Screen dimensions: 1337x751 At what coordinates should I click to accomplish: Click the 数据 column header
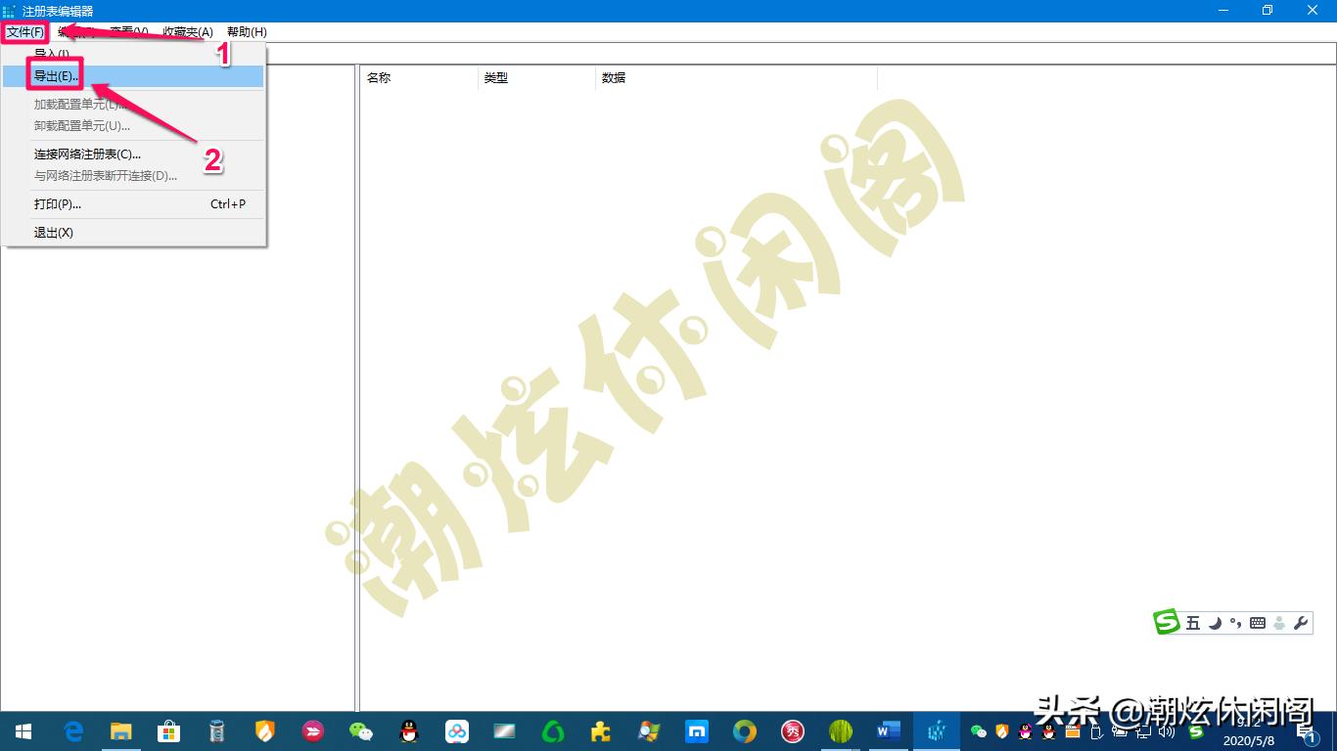click(614, 77)
